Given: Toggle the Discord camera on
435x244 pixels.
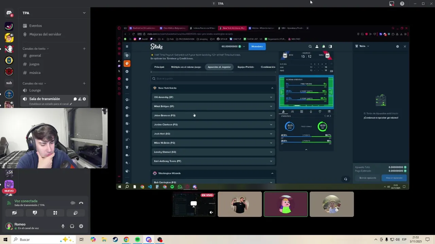Looking at the screenshot, I should (x=14, y=213).
